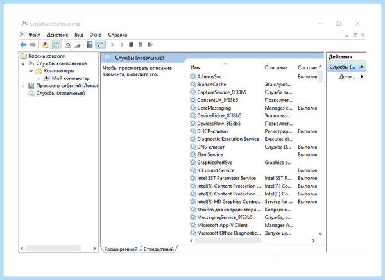The image size is (385, 280).
Task: Select the BranchCache service
Action: point(211,85)
